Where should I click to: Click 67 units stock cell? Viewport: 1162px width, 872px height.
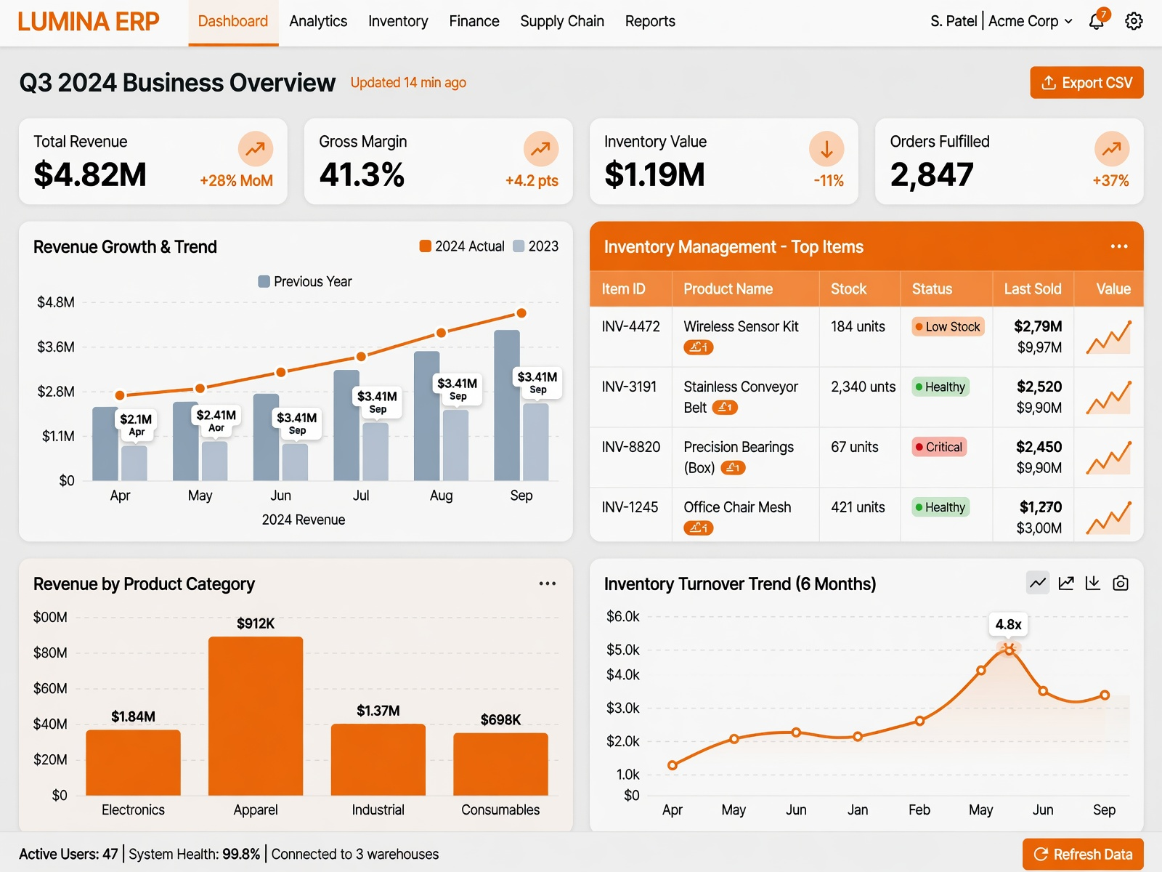[x=855, y=447]
